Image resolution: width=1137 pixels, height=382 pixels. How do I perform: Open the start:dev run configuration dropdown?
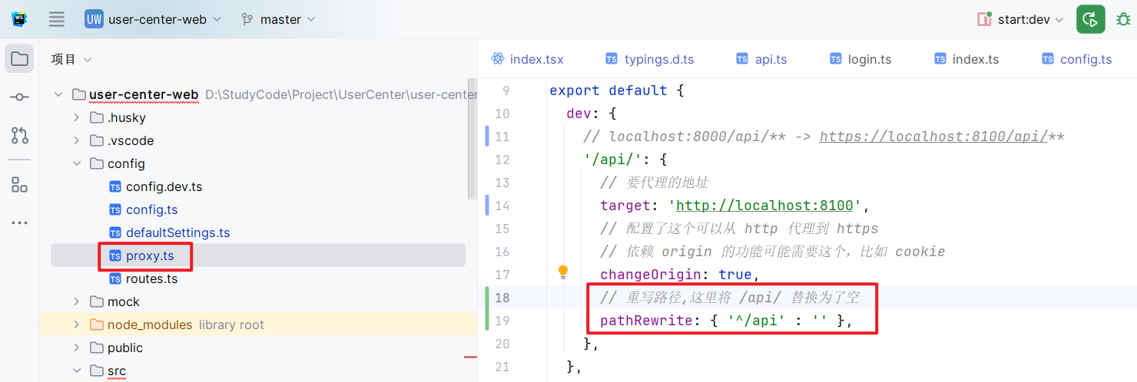tap(1021, 19)
